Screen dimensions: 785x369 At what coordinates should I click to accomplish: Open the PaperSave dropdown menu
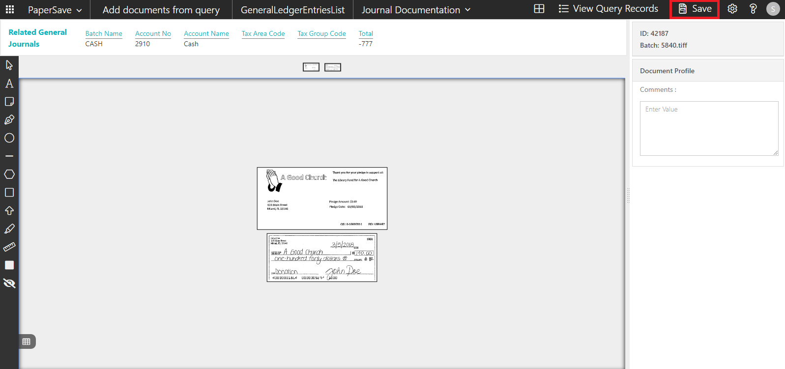click(x=55, y=10)
